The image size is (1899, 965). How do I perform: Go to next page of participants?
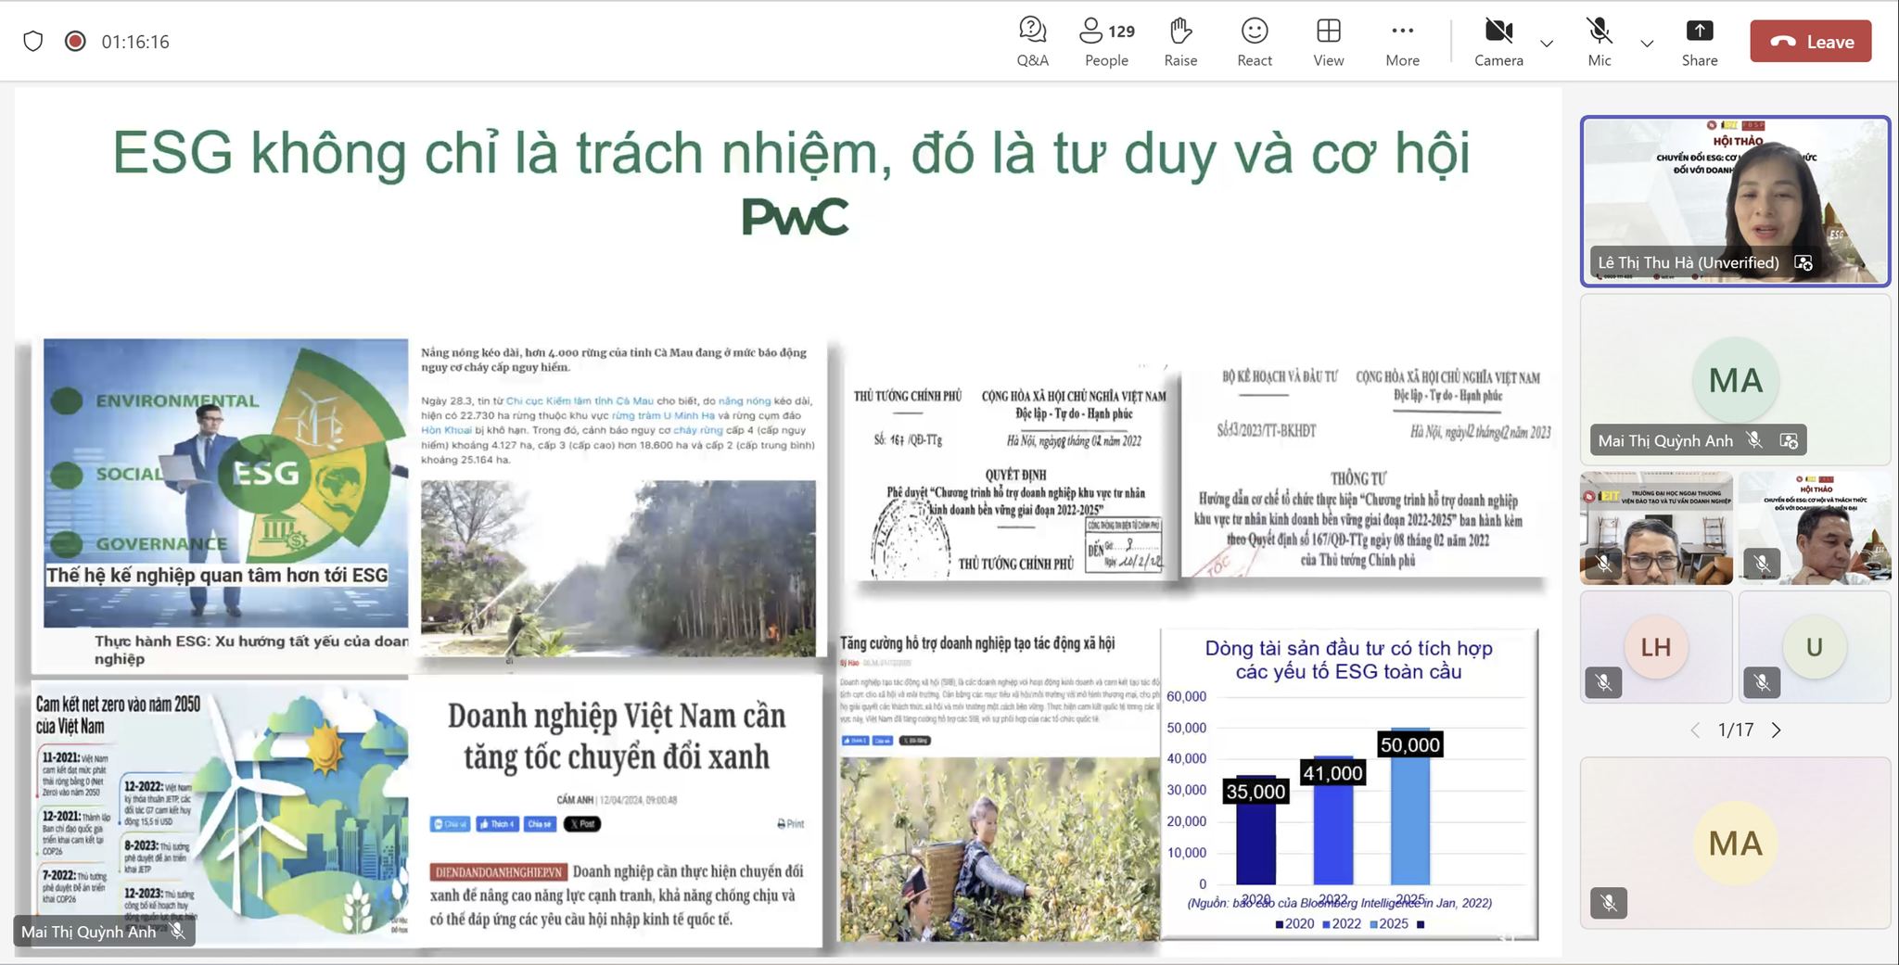point(1776,730)
